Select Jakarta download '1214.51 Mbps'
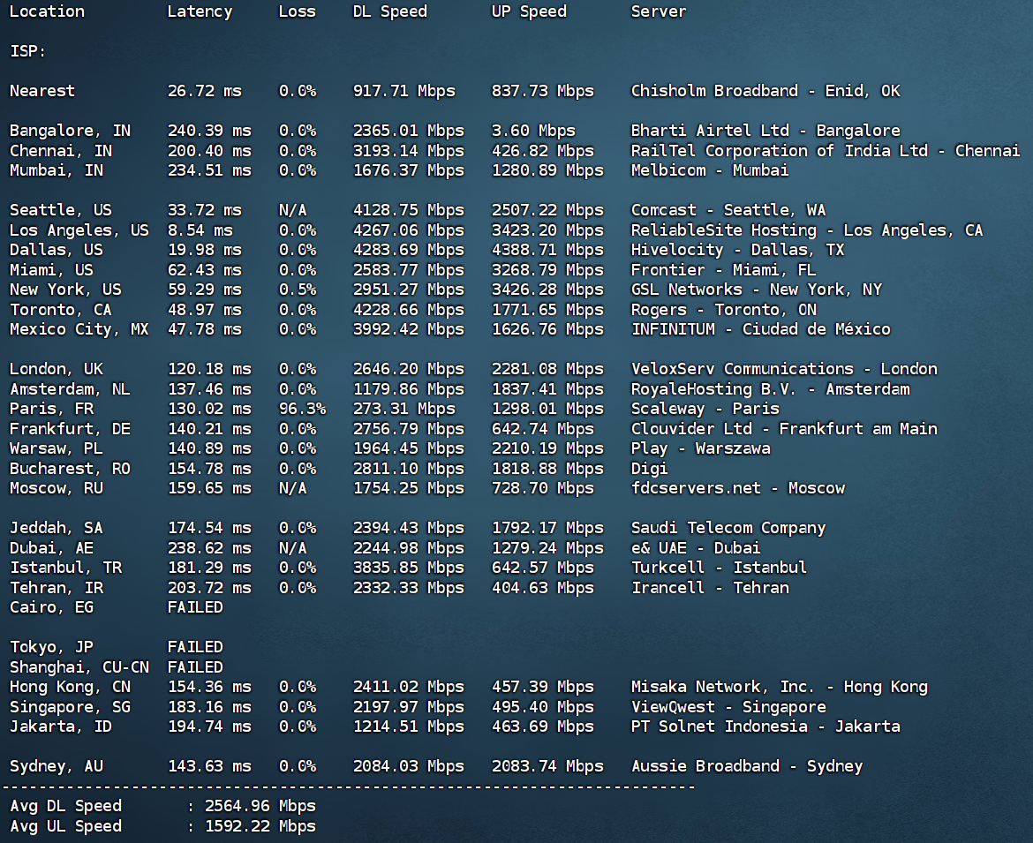 pos(409,726)
